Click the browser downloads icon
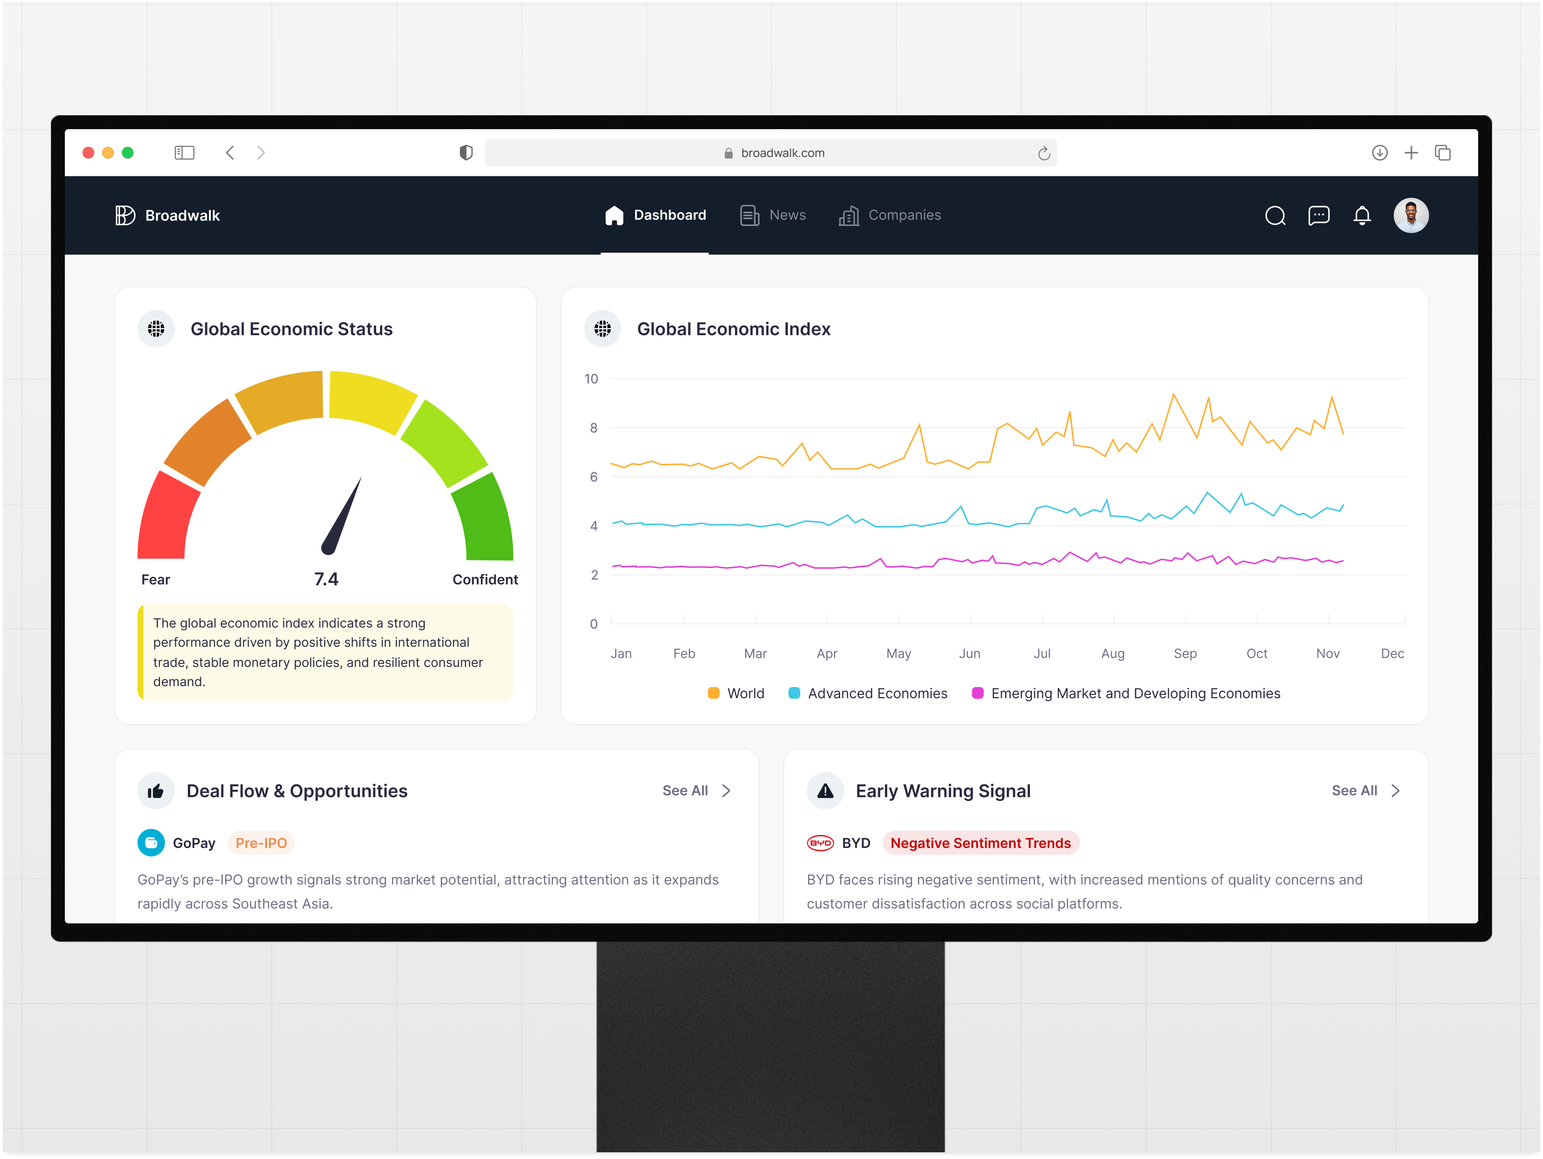This screenshot has width=1543, height=1159. 1379,153
